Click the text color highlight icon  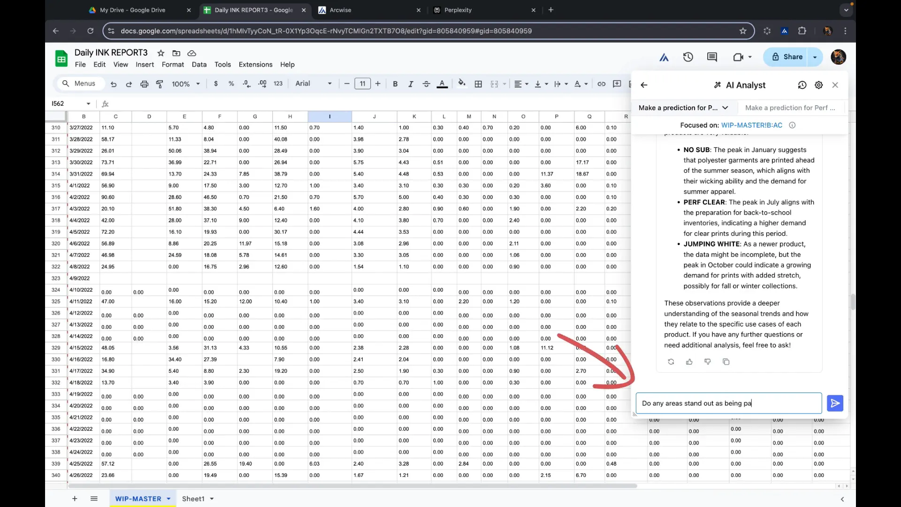(443, 84)
